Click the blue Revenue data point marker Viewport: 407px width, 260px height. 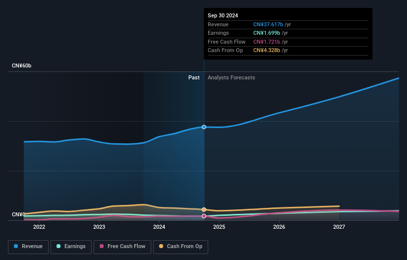pyautogui.click(x=204, y=127)
